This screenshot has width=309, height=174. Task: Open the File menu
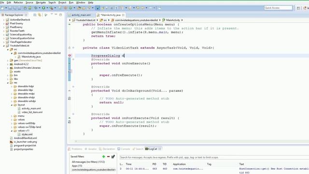click(x=2, y=2)
